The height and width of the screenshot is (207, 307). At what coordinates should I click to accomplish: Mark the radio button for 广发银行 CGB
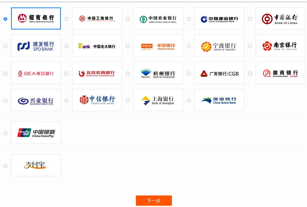189,73
